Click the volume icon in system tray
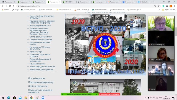The width and height of the screenshot is (177, 100). point(154,98)
